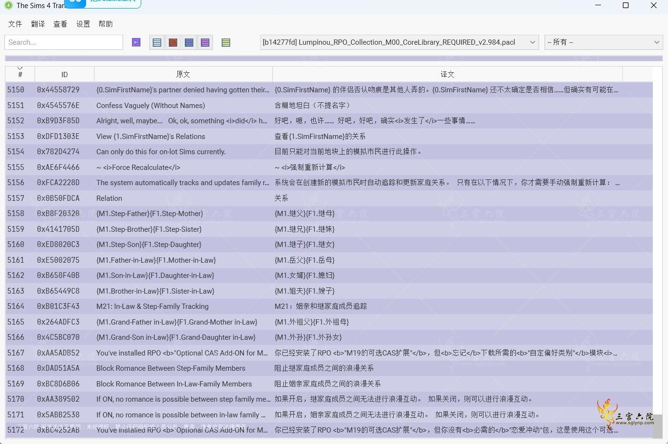Select translation {M1.外祖父}{F1.外祖母}
Screen dimensions: 668x444
[x=311, y=322]
